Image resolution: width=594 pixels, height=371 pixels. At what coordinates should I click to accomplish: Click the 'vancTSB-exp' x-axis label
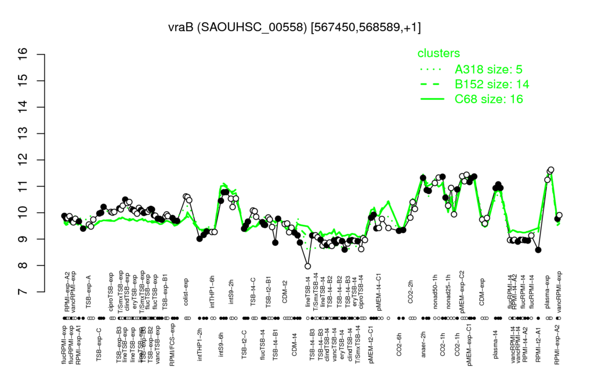tap(158, 343)
